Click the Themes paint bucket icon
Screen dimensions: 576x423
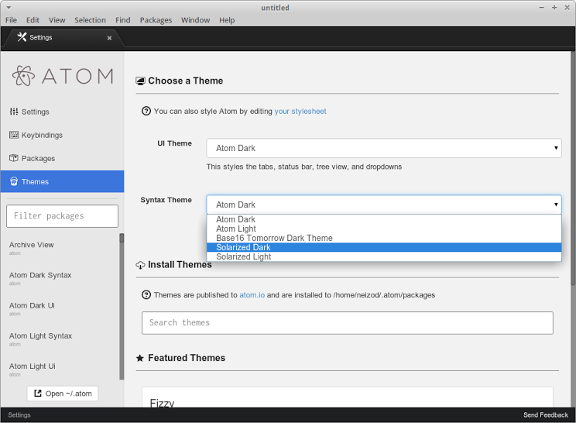click(x=14, y=181)
